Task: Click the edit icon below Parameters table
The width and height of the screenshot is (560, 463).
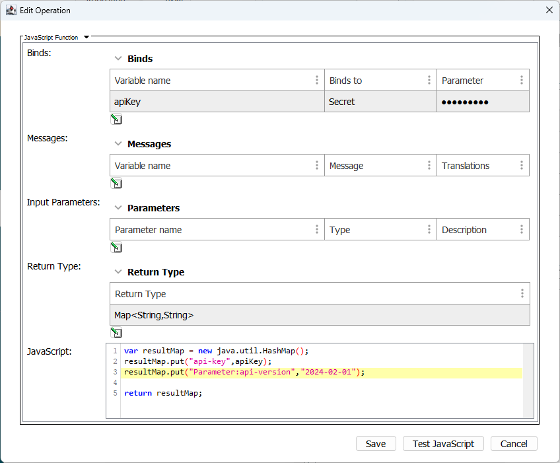Action: [x=116, y=248]
